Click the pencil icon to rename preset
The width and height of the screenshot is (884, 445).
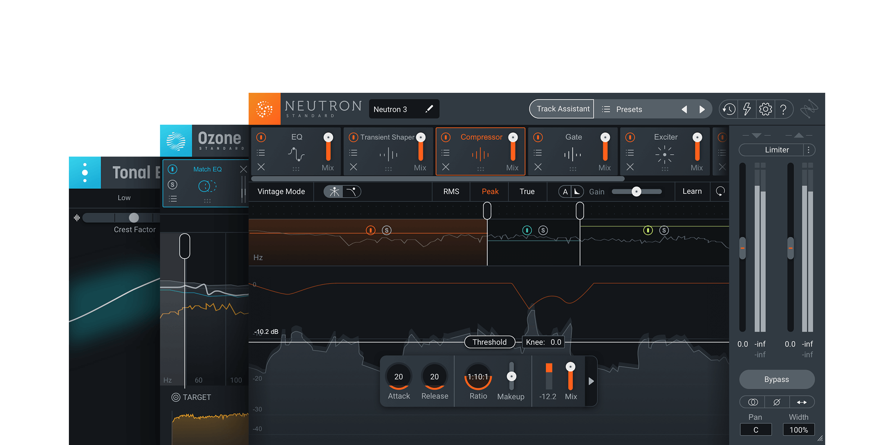coord(429,109)
